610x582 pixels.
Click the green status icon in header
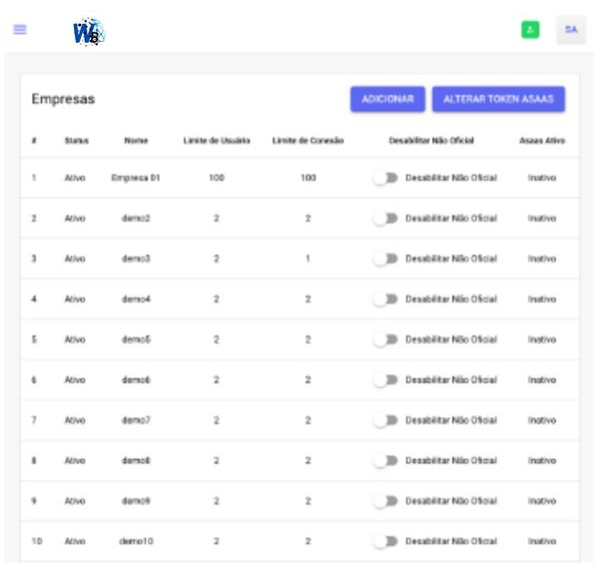[530, 30]
